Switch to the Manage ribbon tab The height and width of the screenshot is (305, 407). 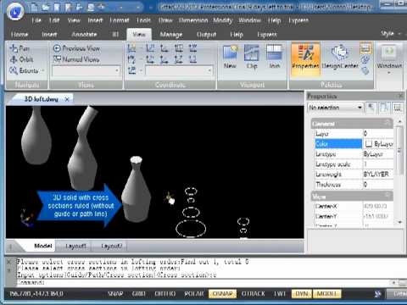pos(171,35)
